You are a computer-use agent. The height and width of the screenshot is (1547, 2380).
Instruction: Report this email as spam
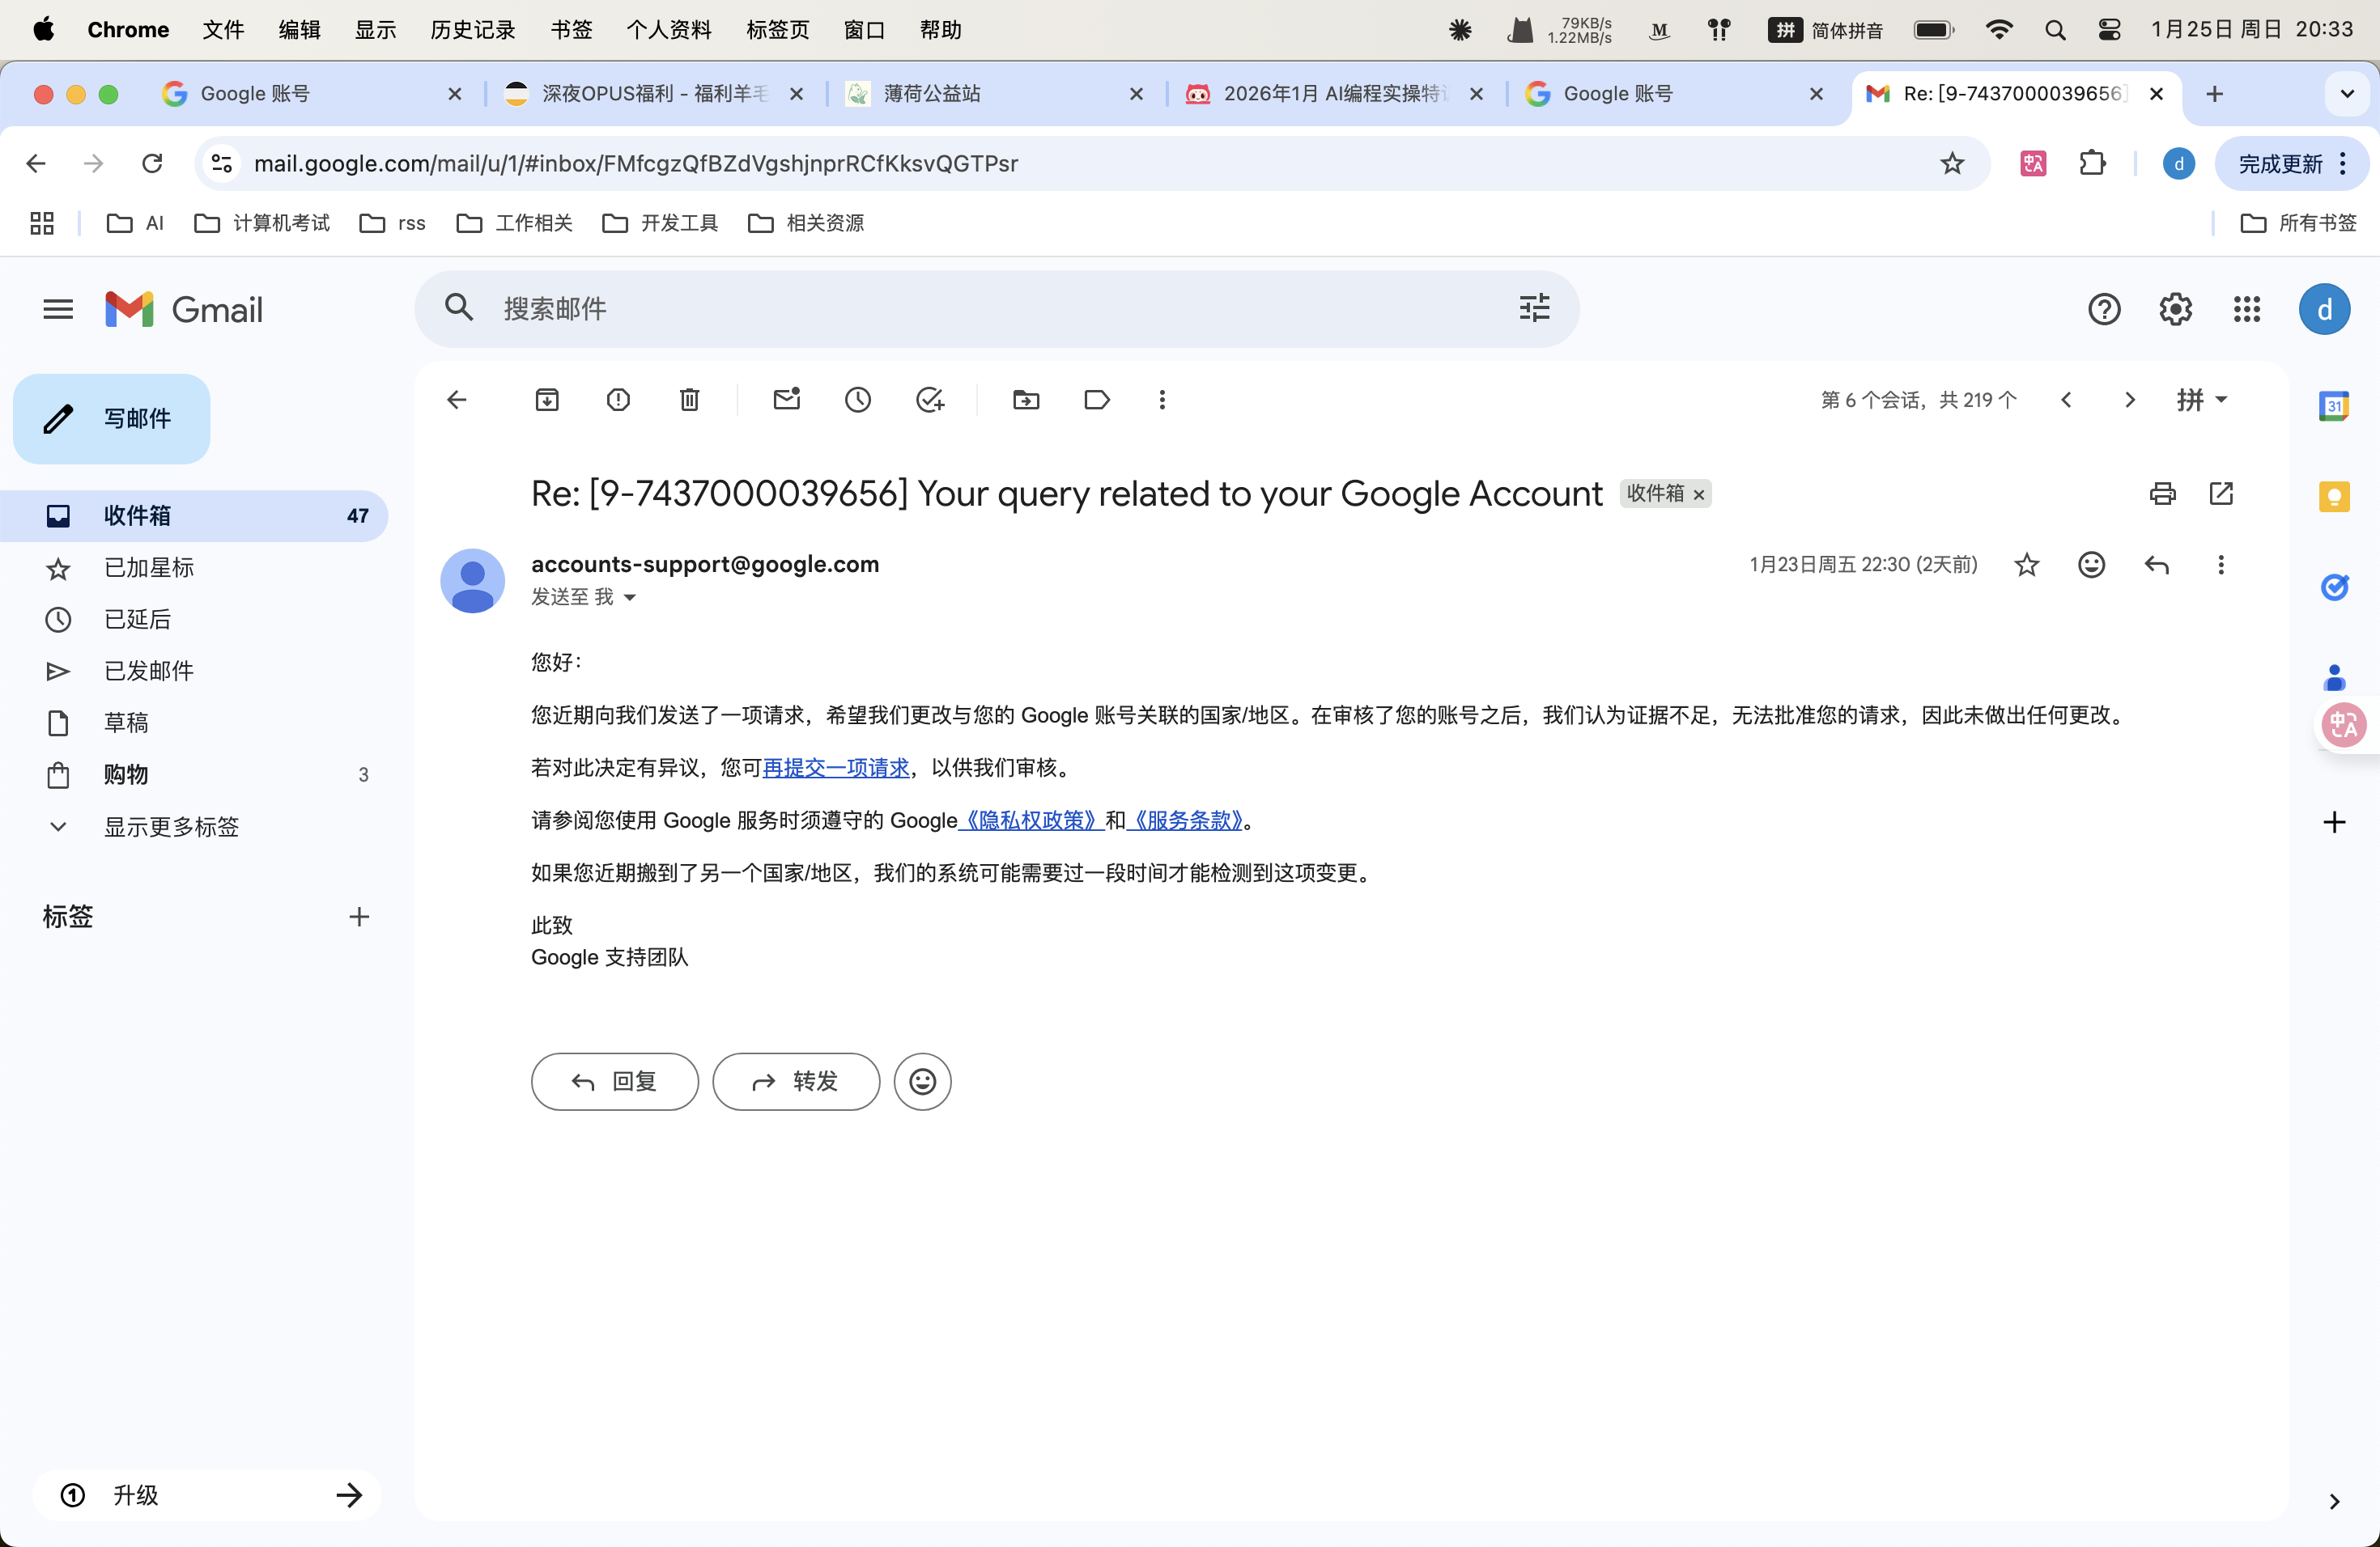[x=618, y=400]
